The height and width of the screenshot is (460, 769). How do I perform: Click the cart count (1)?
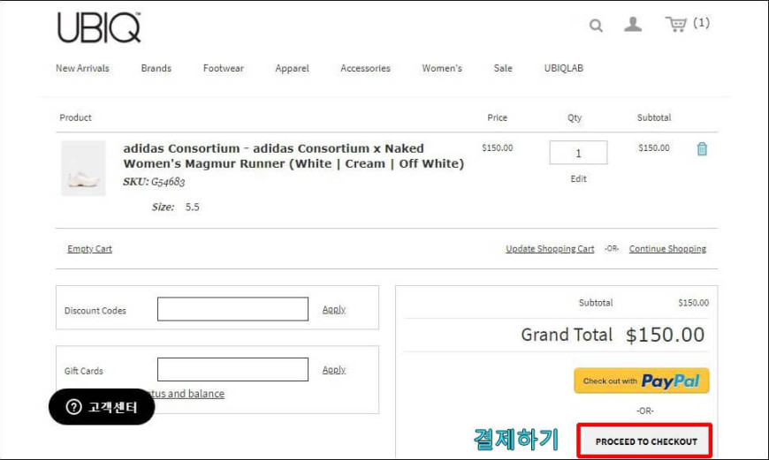pos(701,23)
